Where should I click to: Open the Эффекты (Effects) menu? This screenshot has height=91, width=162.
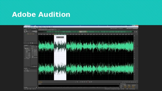pyautogui.click(x=38, y=27)
